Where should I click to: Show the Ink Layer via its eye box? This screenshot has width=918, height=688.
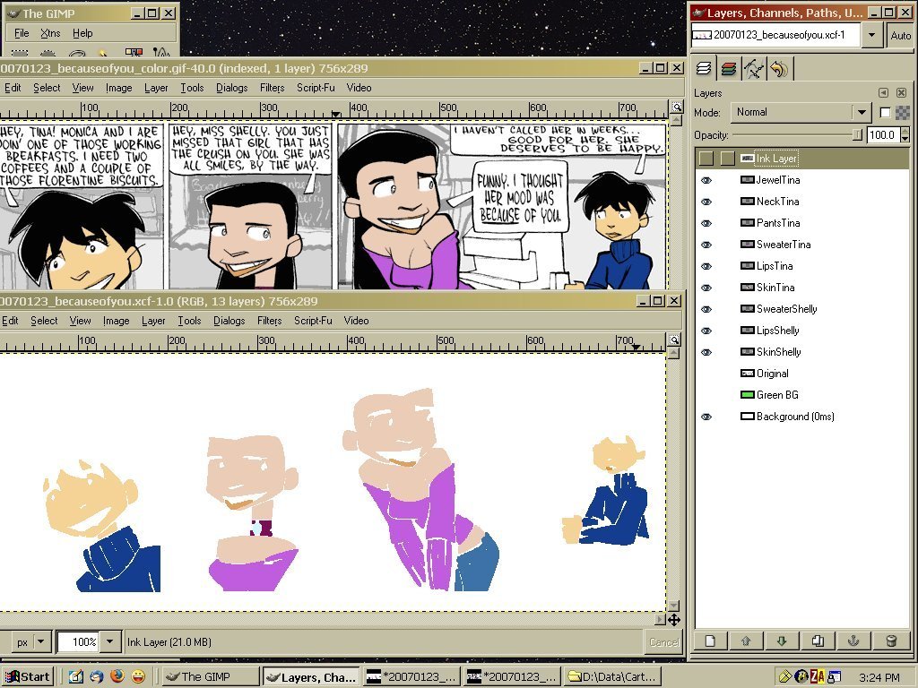point(706,158)
